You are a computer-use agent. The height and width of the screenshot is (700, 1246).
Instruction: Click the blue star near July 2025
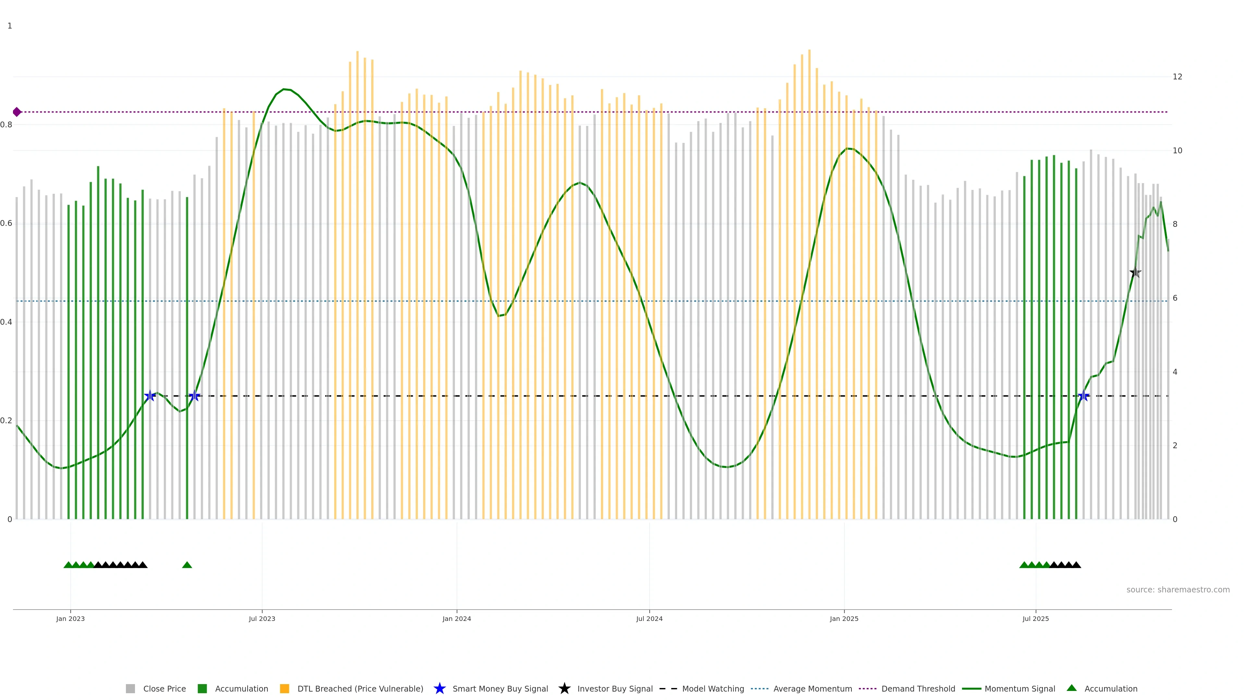coord(1083,396)
